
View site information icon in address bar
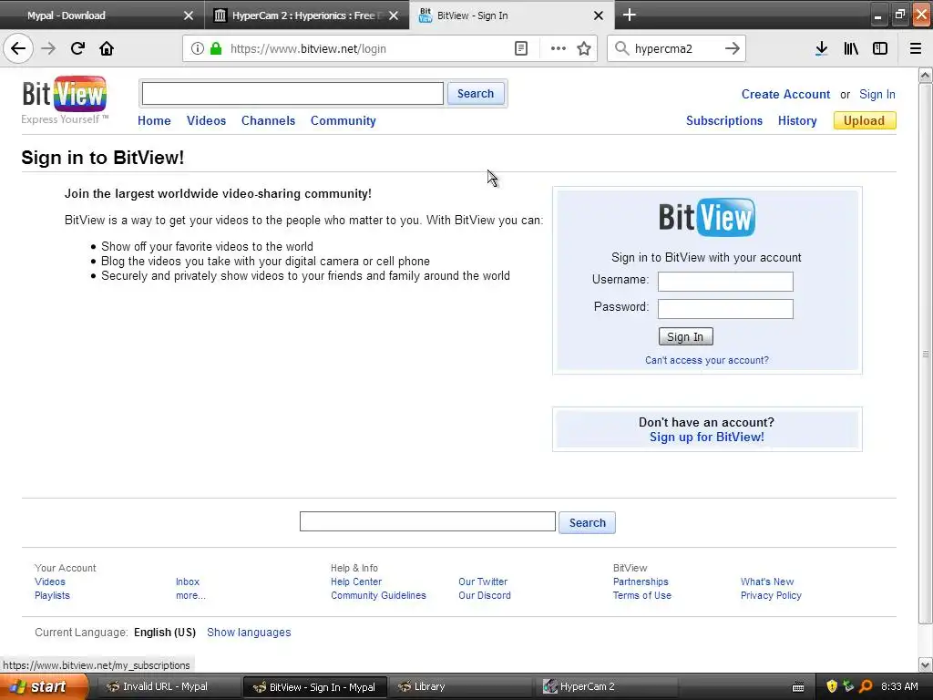click(198, 48)
